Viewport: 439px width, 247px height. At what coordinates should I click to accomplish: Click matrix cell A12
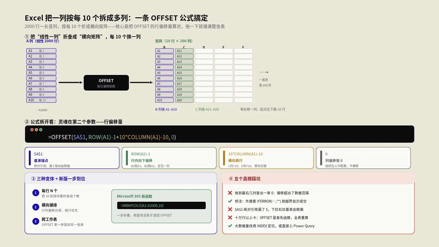[x=184, y=56]
